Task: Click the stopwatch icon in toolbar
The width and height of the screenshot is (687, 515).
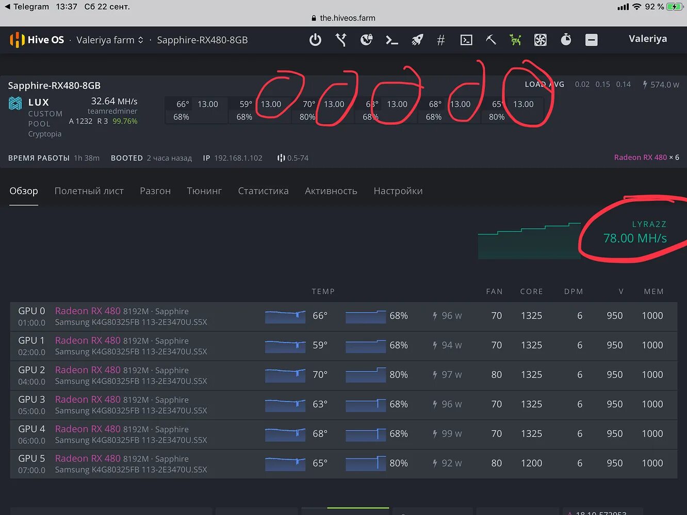Action: [x=566, y=40]
